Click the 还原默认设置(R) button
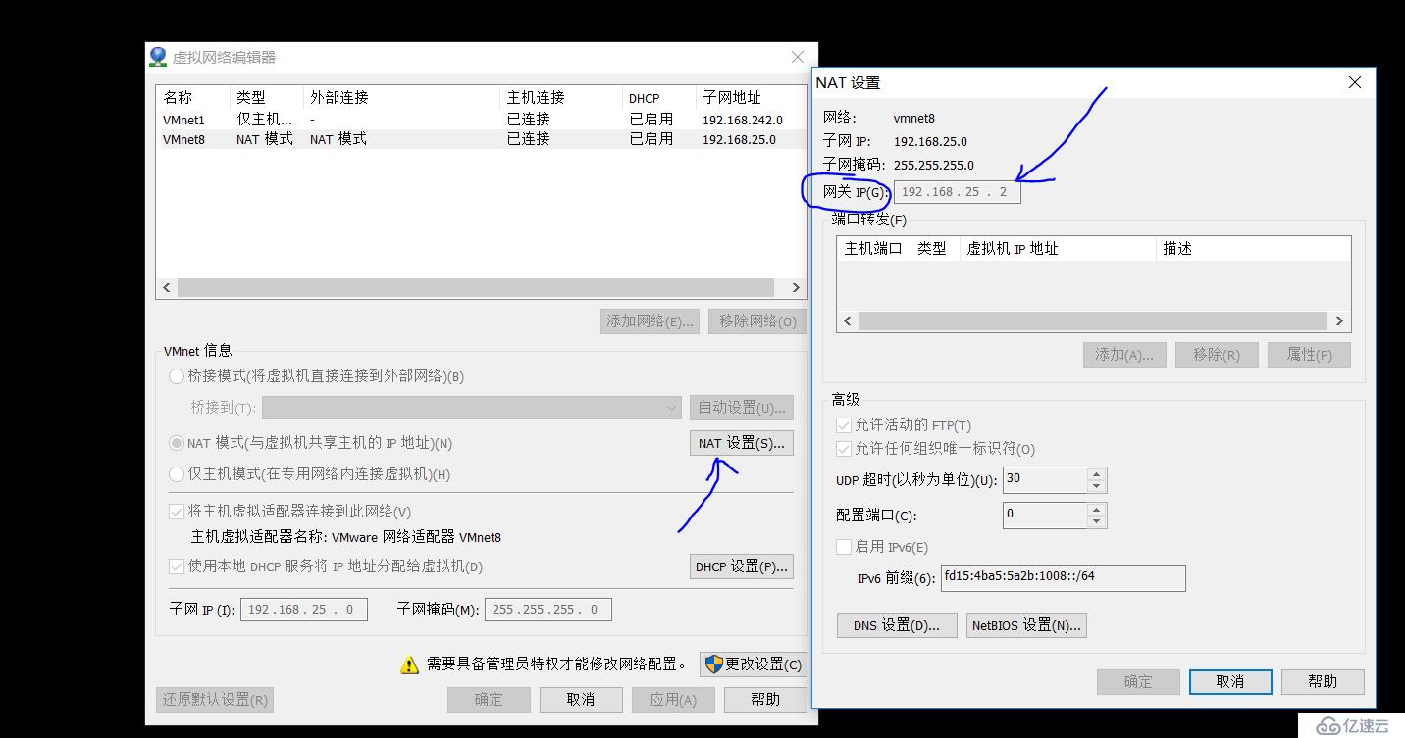 point(214,699)
